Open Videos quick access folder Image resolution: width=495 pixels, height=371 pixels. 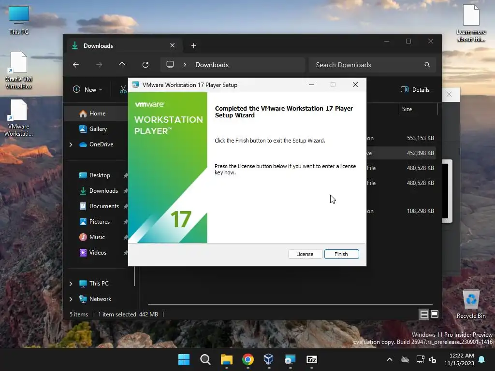click(98, 252)
